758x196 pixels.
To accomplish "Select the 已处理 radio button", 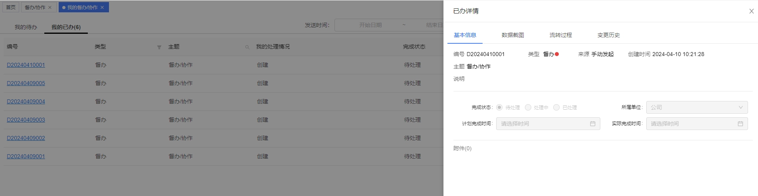I will point(556,107).
